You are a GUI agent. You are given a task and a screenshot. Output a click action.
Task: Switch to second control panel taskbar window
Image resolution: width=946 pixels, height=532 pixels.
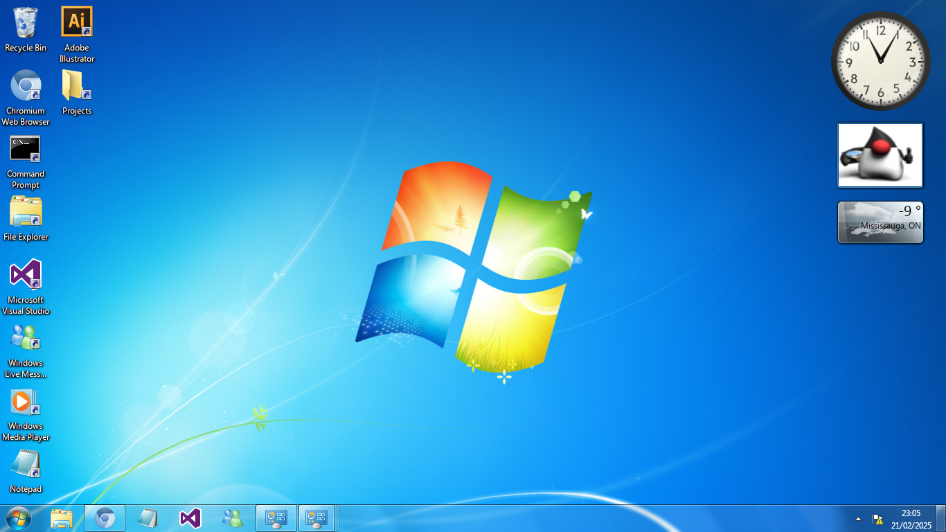click(x=316, y=518)
